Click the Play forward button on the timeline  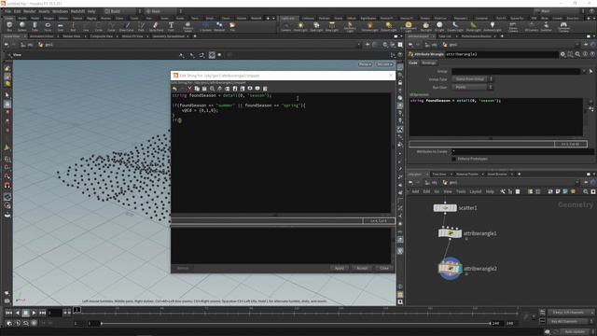(x=34, y=313)
